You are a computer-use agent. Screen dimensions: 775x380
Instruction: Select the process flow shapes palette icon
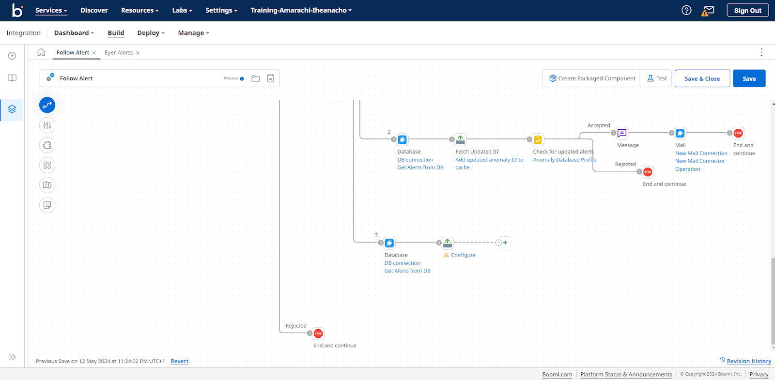coord(47,105)
